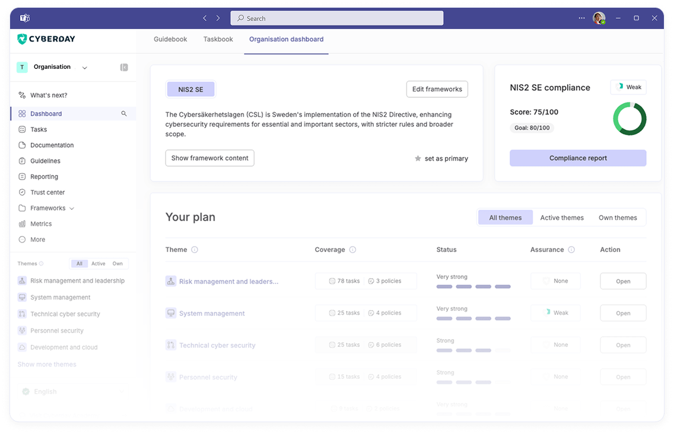This screenshot has width=674, height=434.
Task: Select the All filter in sidebar Themes
Action: coord(80,263)
